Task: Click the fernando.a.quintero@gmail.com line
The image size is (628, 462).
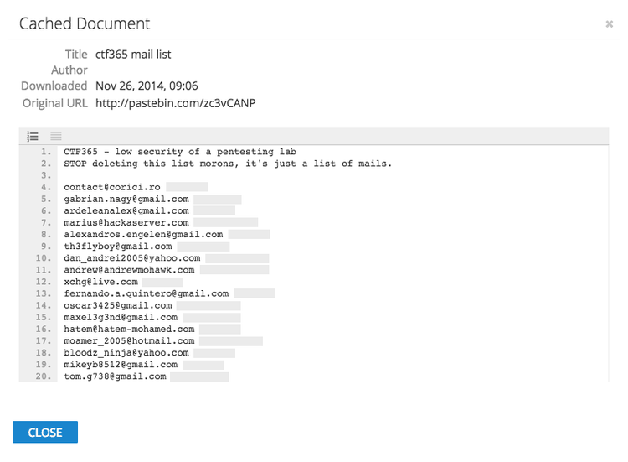Action: (x=146, y=294)
